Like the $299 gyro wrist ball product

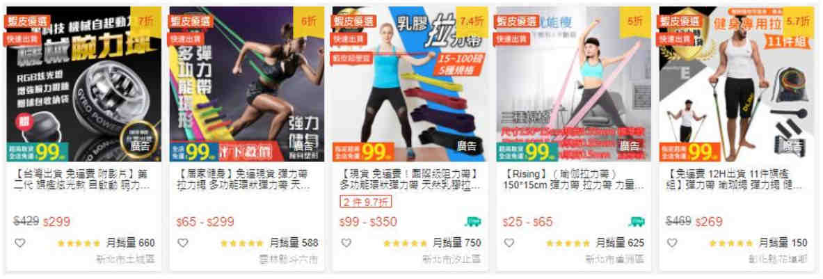(19, 244)
